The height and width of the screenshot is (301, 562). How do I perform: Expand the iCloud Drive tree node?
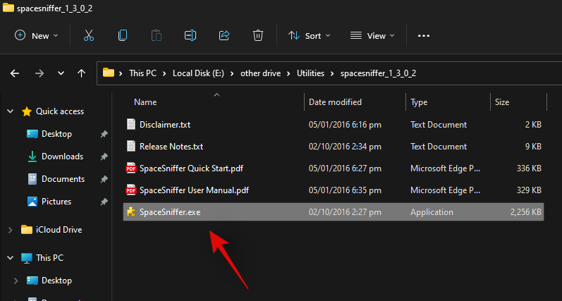click(x=10, y=229)
